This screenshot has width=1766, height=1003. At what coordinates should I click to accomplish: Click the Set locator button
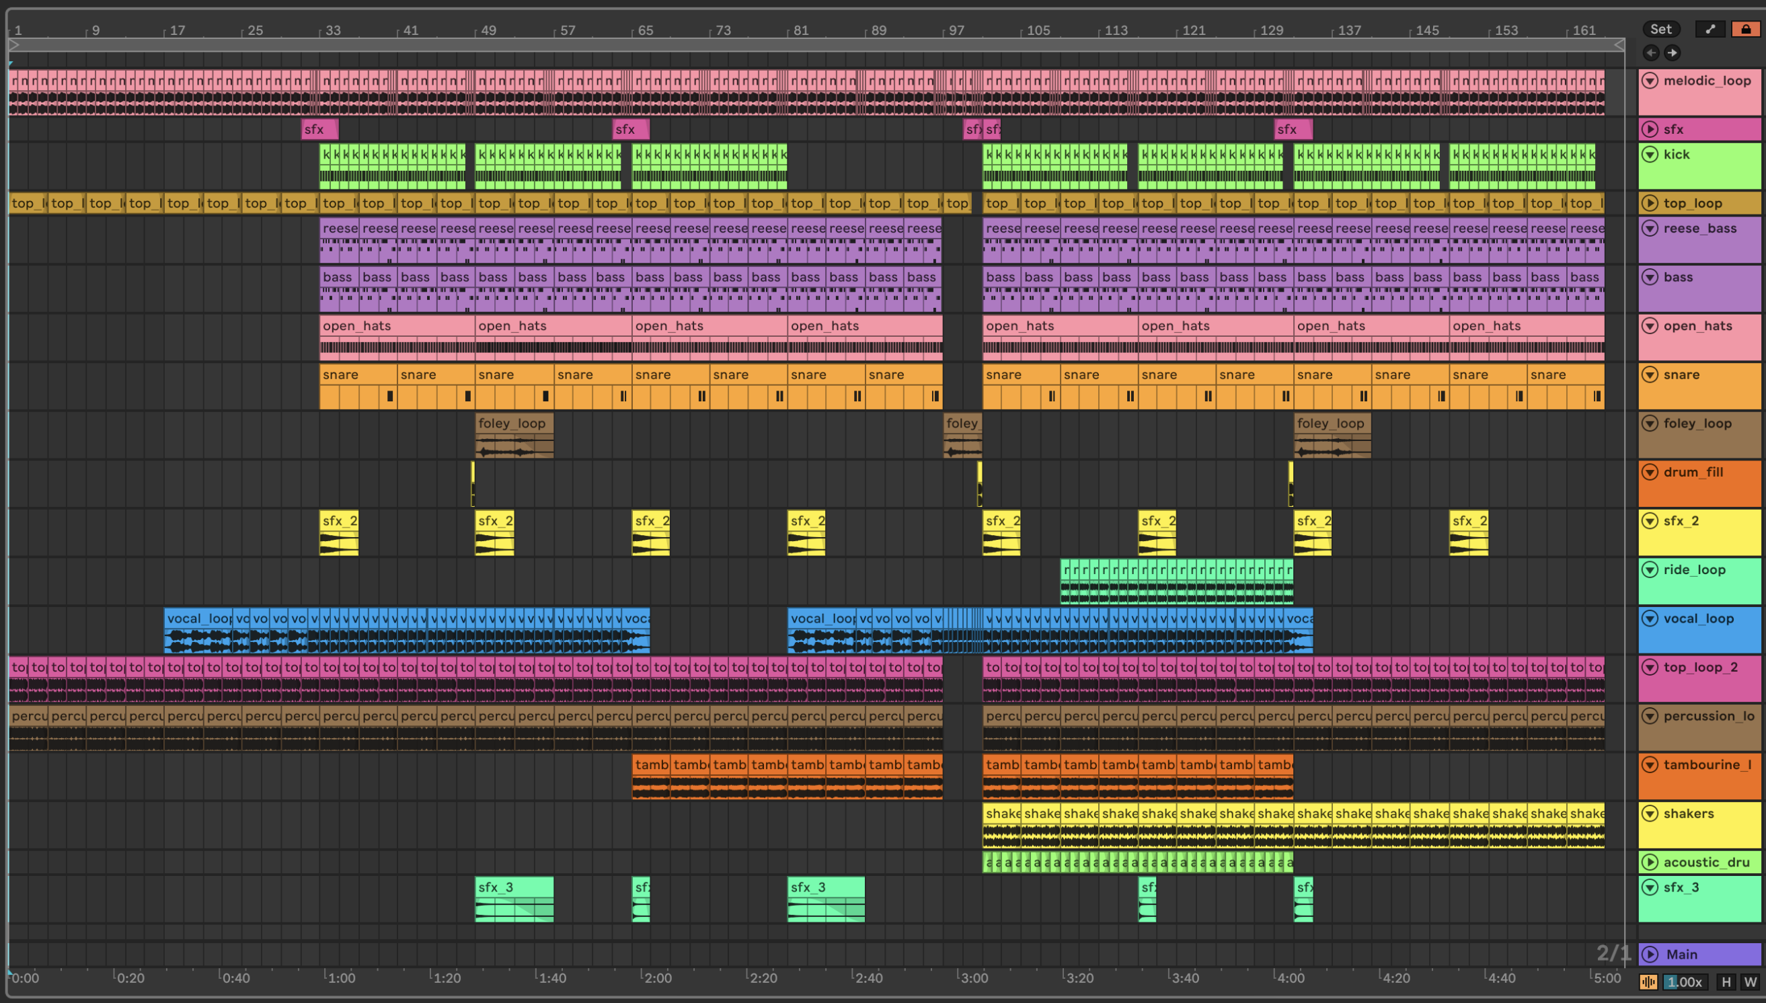pos(1660,29)
